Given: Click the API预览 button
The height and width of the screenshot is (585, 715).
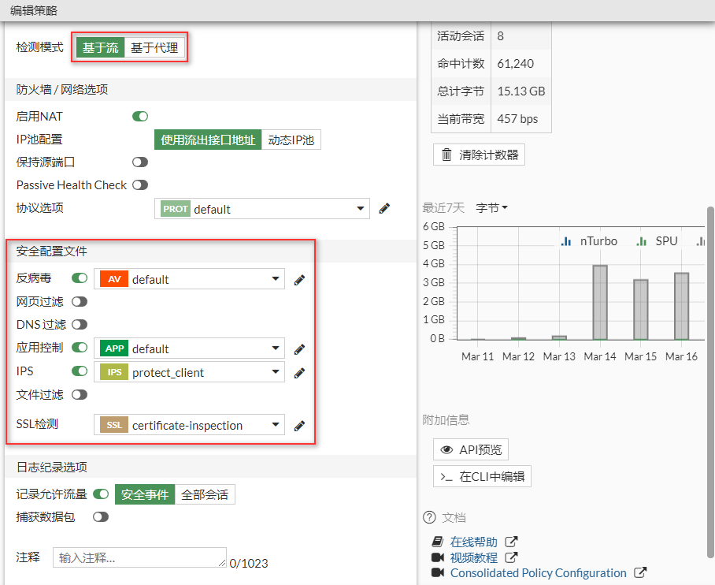Looking at the screenshot, I should point(471,450).
